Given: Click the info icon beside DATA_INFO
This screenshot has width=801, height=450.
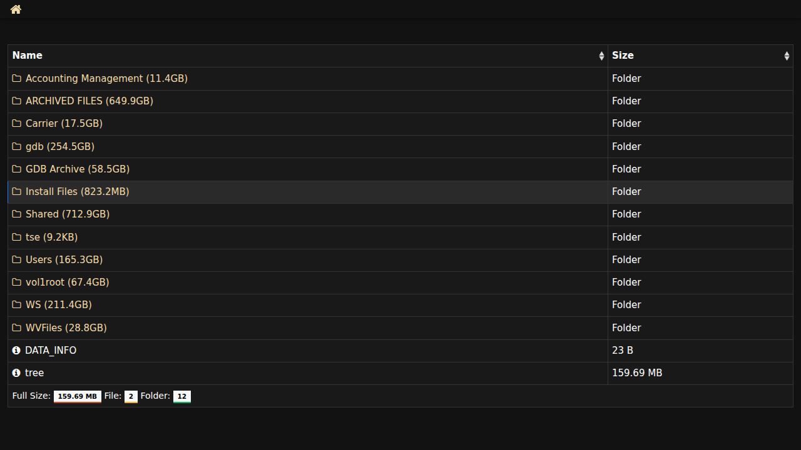Looking at the screenshot, I should [x=16, y=351].
